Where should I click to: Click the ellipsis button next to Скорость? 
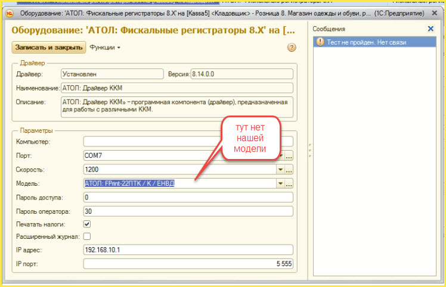pos(289,170)
